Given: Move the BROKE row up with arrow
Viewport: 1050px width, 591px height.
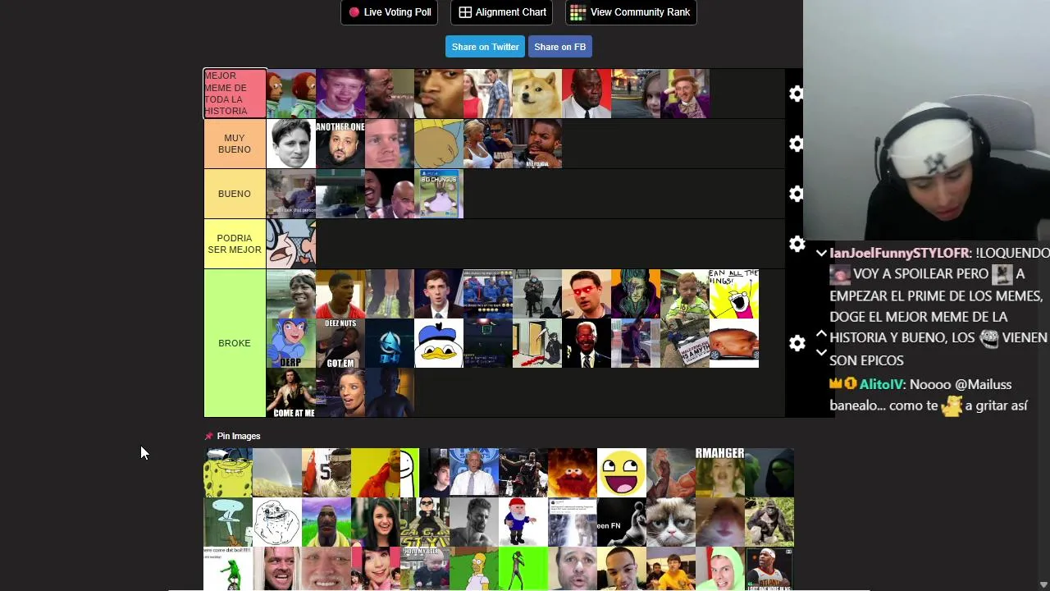Looking at the screenshot, I should pyautogui.click(x=821, y=333).
